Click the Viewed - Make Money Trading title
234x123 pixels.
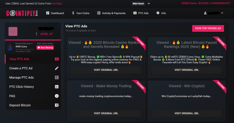106,86
